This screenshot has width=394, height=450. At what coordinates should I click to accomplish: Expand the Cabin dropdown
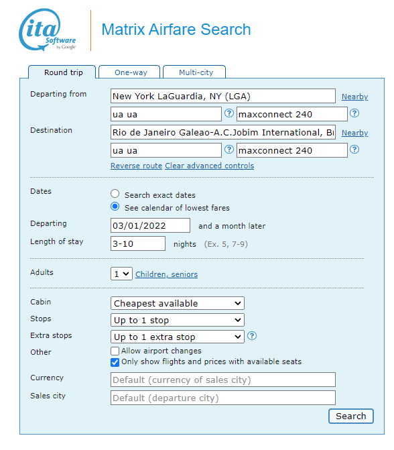click(177, 303)
